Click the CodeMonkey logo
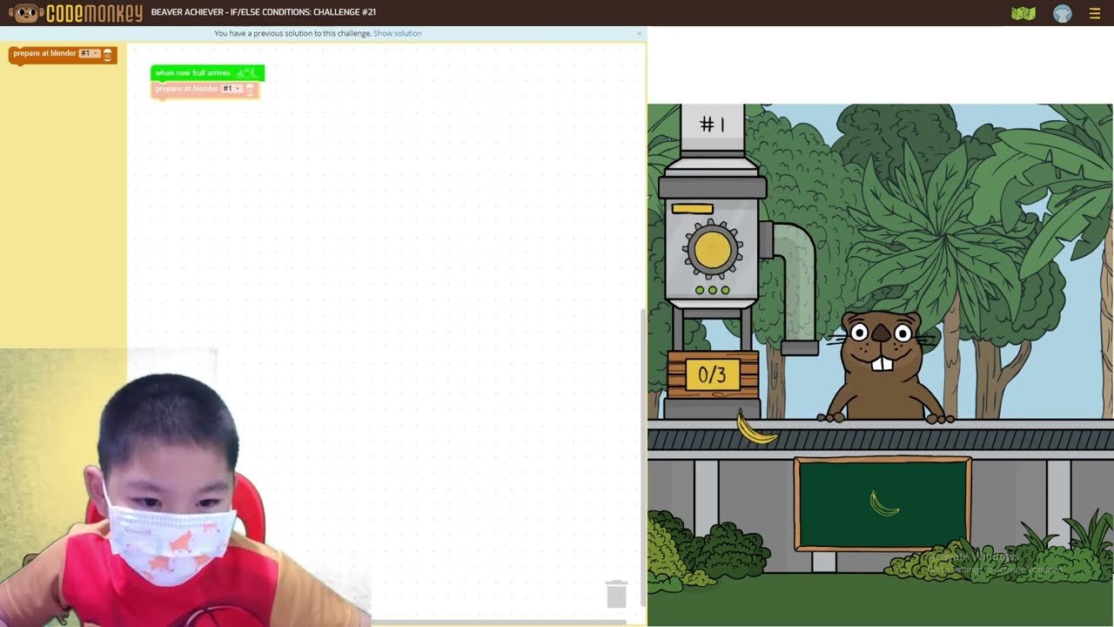1114x627 pixels. pos(75,13)
